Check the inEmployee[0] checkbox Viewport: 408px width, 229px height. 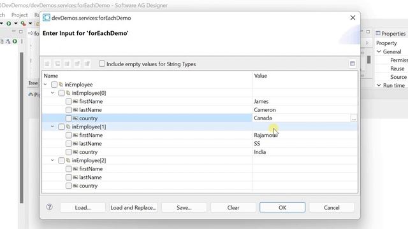point(61,93)
